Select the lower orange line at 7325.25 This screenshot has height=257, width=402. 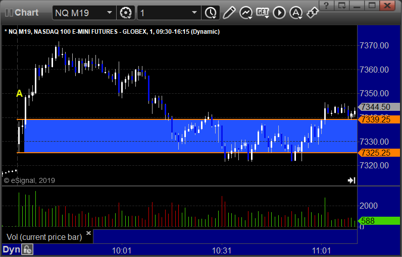(x=187, y=153)
